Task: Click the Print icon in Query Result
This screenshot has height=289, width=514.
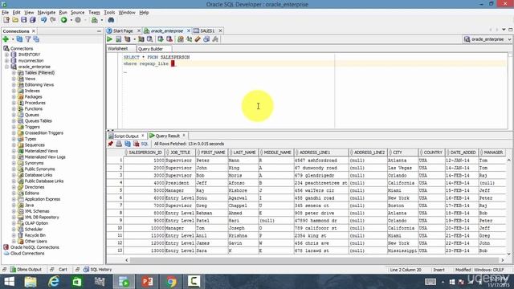Action: [x=119, y=144]
